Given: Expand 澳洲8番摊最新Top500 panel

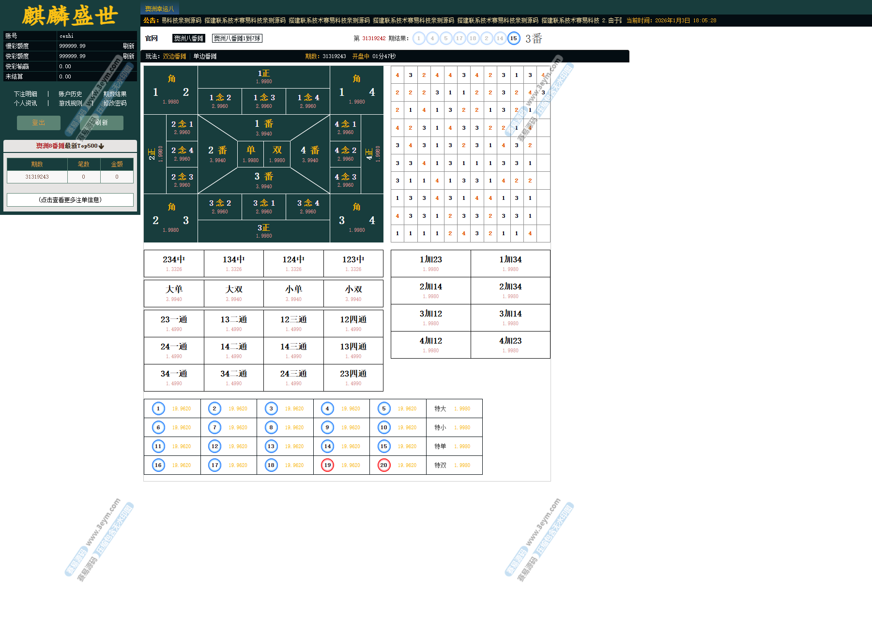Looking at the screenshot, I should (x=70, y=146).
